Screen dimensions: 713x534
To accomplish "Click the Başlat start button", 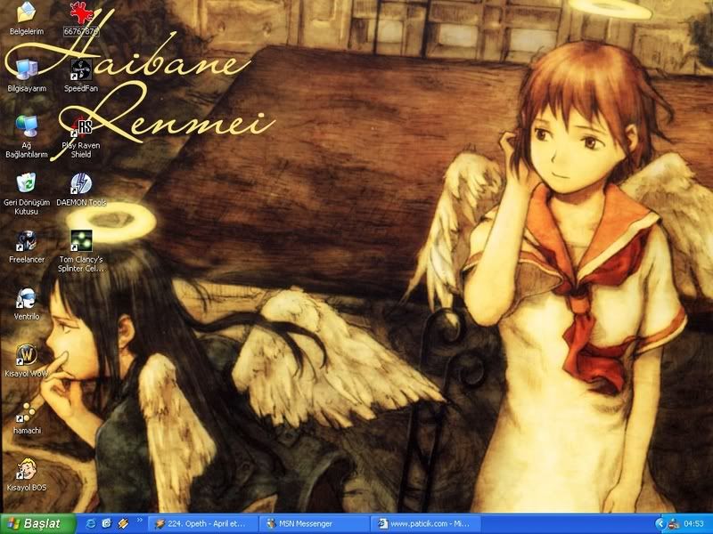I will (37, 523).
